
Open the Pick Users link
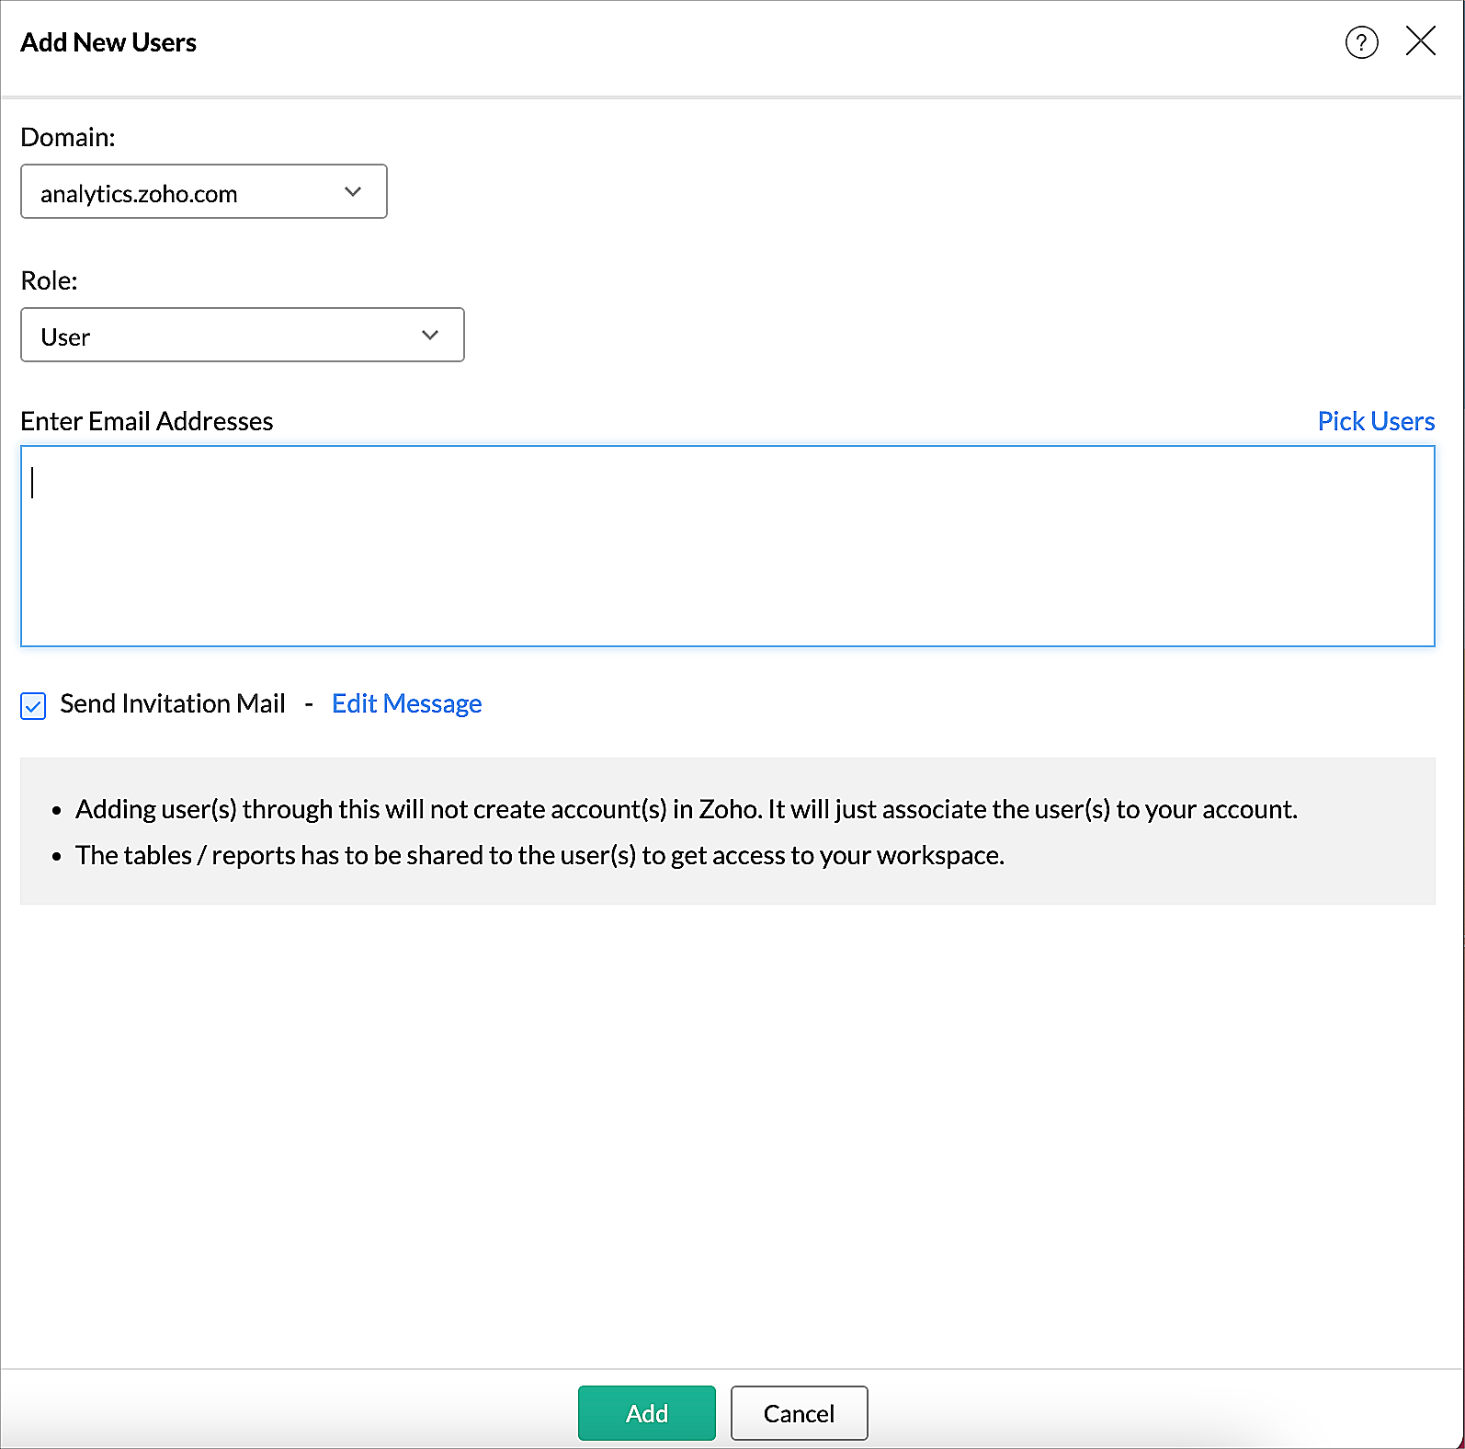[x=1375, y=421]
